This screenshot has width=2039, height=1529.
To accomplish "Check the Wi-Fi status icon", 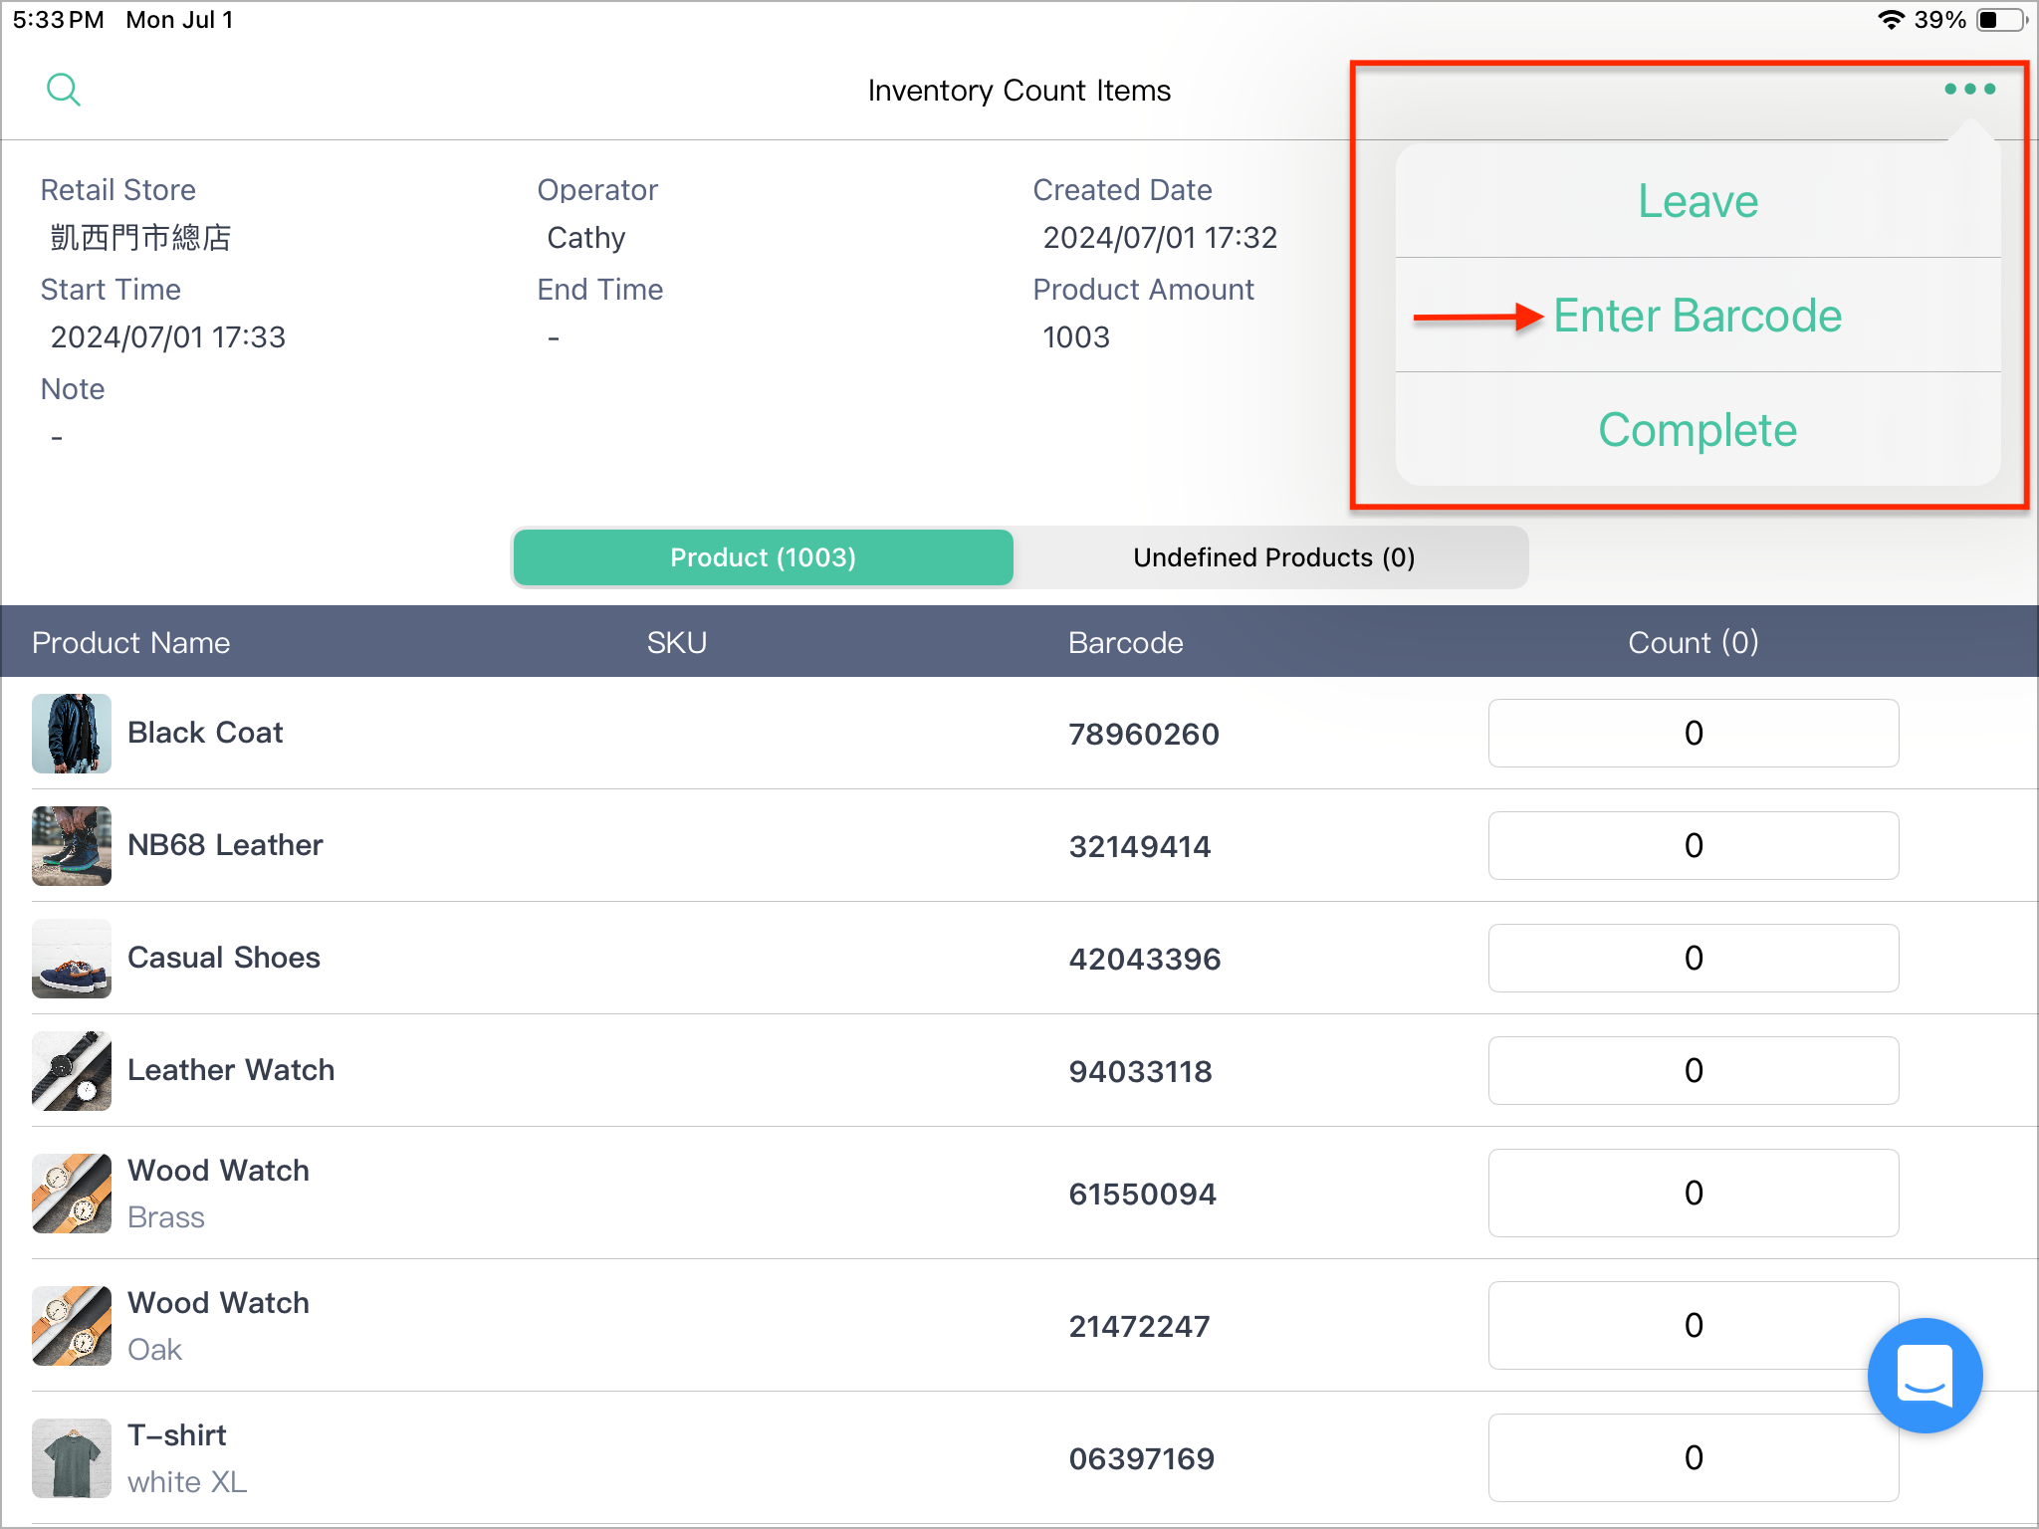I will pos(1891,20).
